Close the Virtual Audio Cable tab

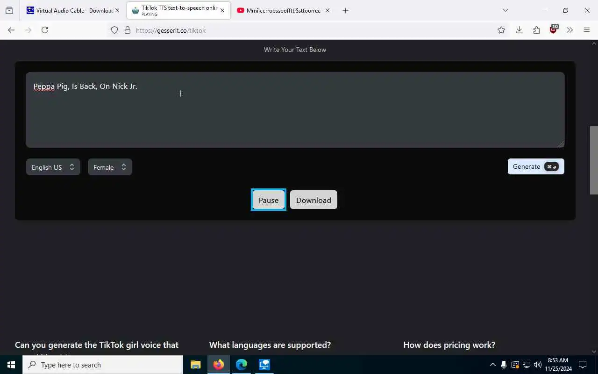click(x=117, y=10)
